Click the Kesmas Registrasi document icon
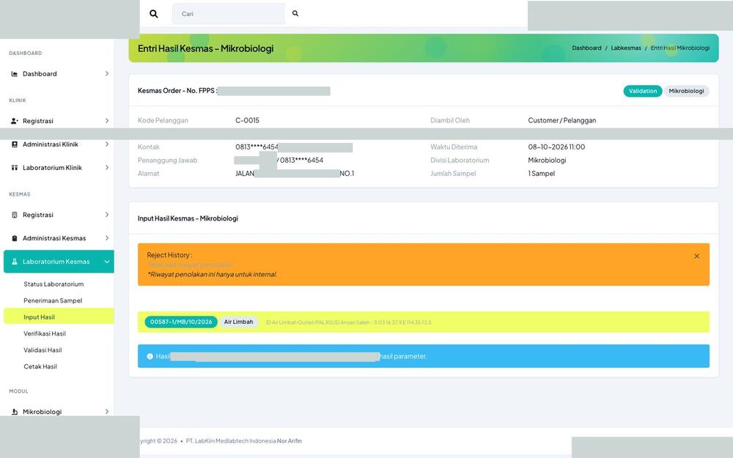733x458 pixels. [15, 215]
